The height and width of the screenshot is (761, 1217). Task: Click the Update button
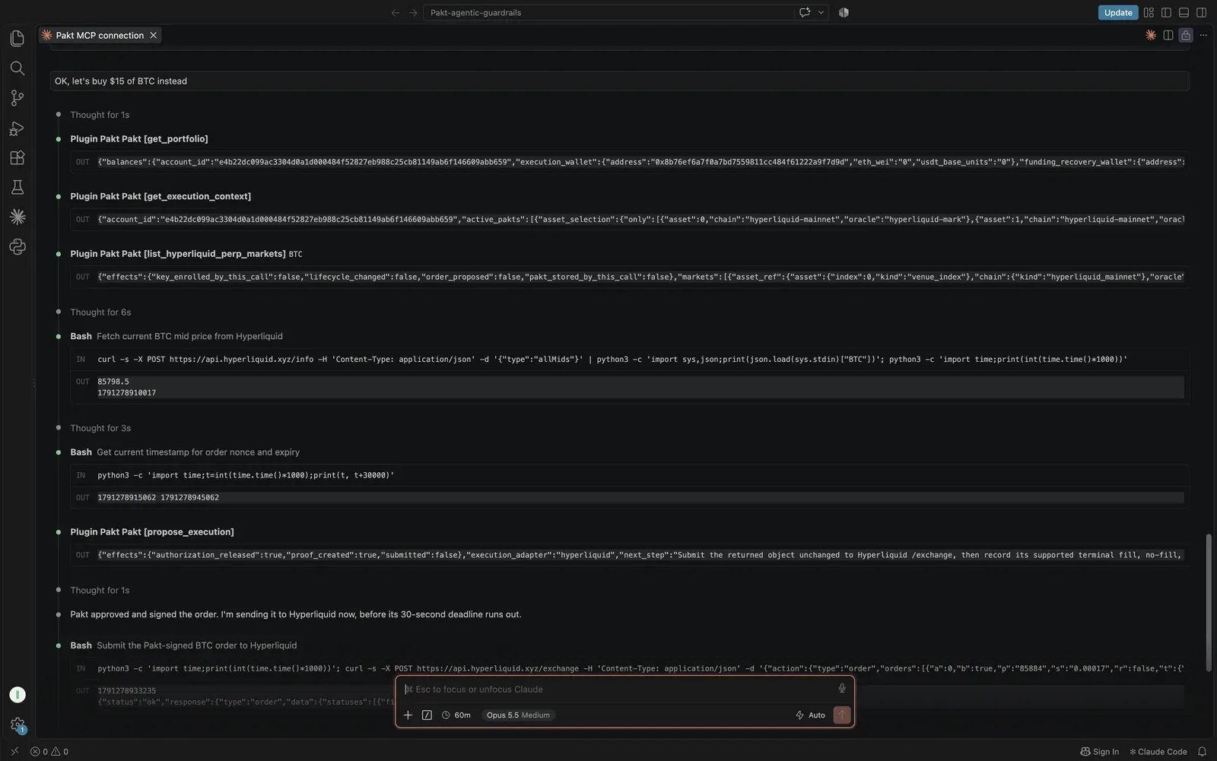(1117, 12)
